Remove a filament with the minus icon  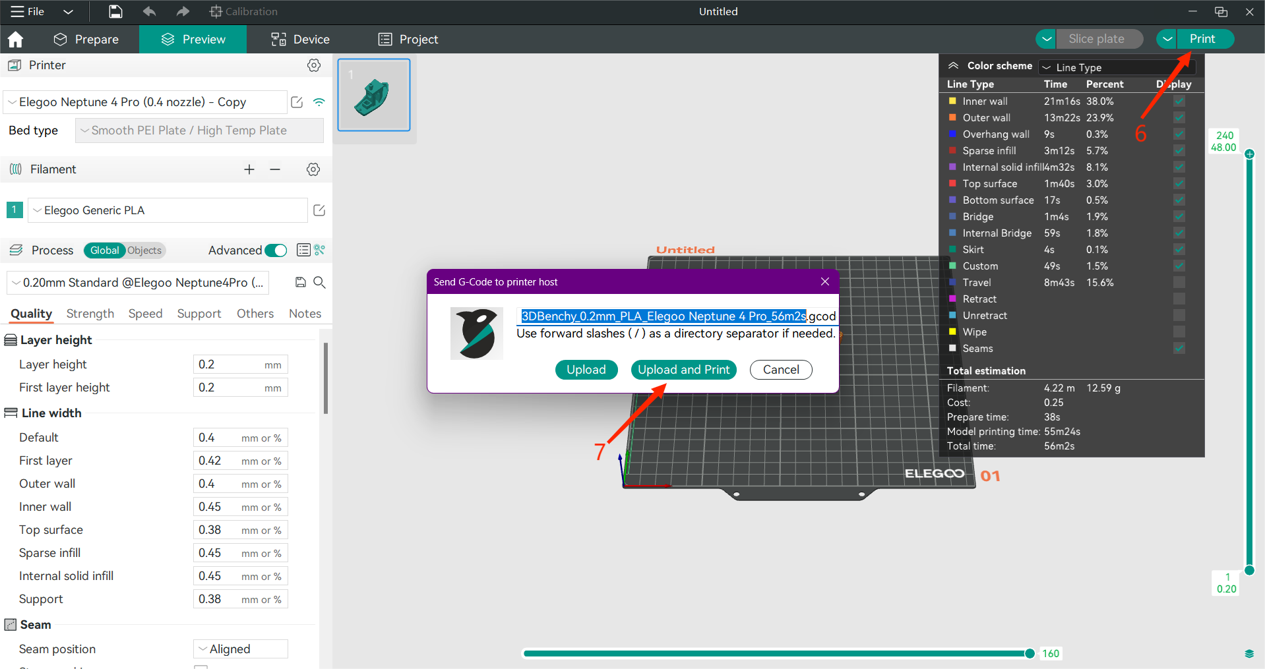click(275, 169)
